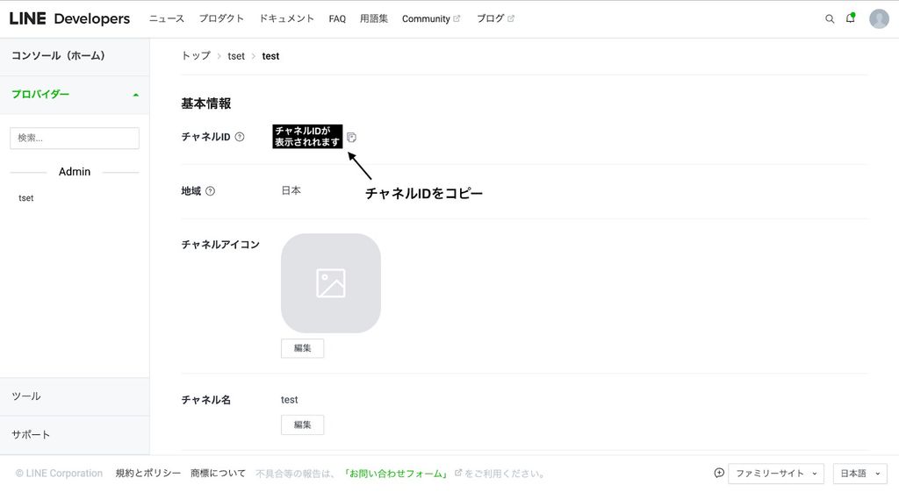
Task: Go to コンソール（ホーム）
Action: tap(75, 56)
